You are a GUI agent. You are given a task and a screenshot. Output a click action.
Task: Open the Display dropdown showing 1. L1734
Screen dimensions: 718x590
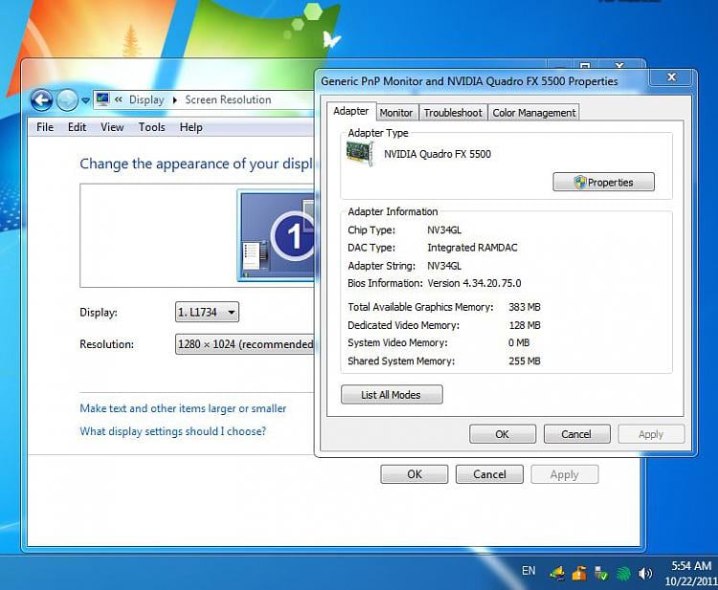tap(207, 313)
